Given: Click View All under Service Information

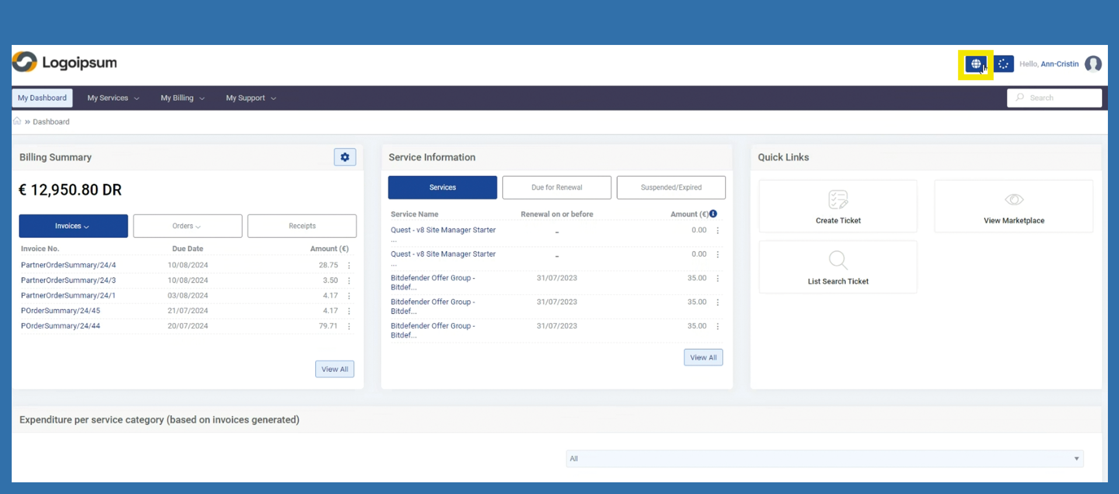Looking at the screenshot, I should [x=703, y=357].
